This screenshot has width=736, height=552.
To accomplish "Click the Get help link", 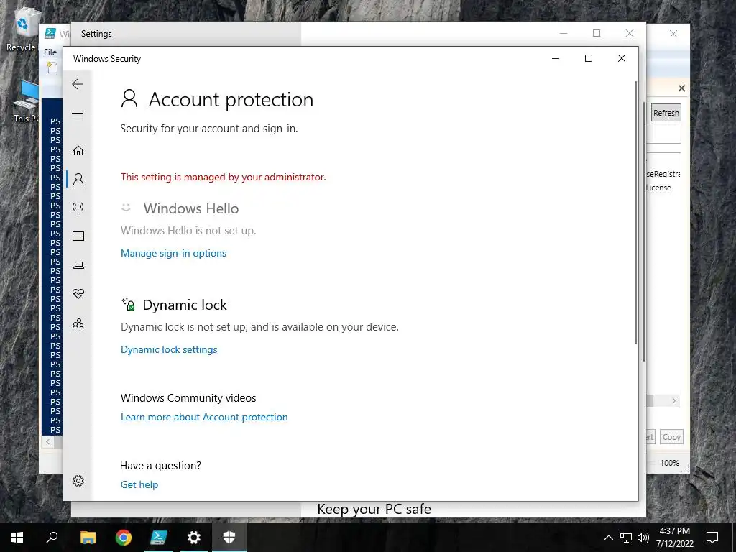I will [139, 484].
